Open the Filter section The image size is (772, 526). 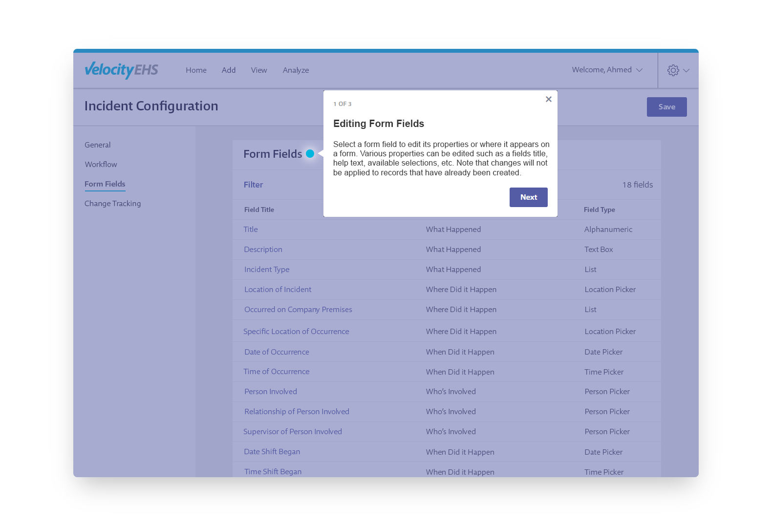pos(253,185)
